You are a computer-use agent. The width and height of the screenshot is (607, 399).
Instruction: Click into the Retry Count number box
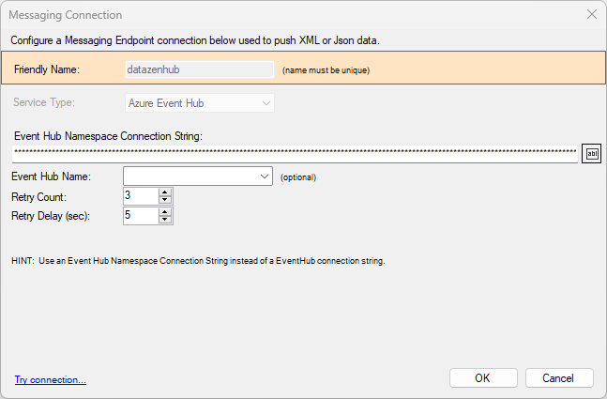coord(141,196)
